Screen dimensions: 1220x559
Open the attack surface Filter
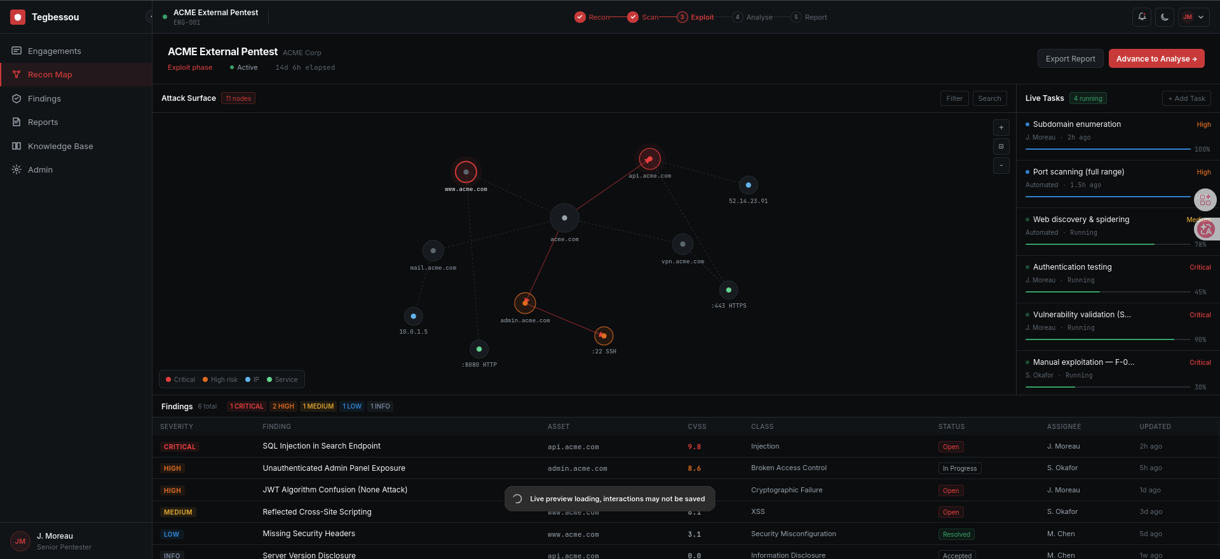click(954, 98)
